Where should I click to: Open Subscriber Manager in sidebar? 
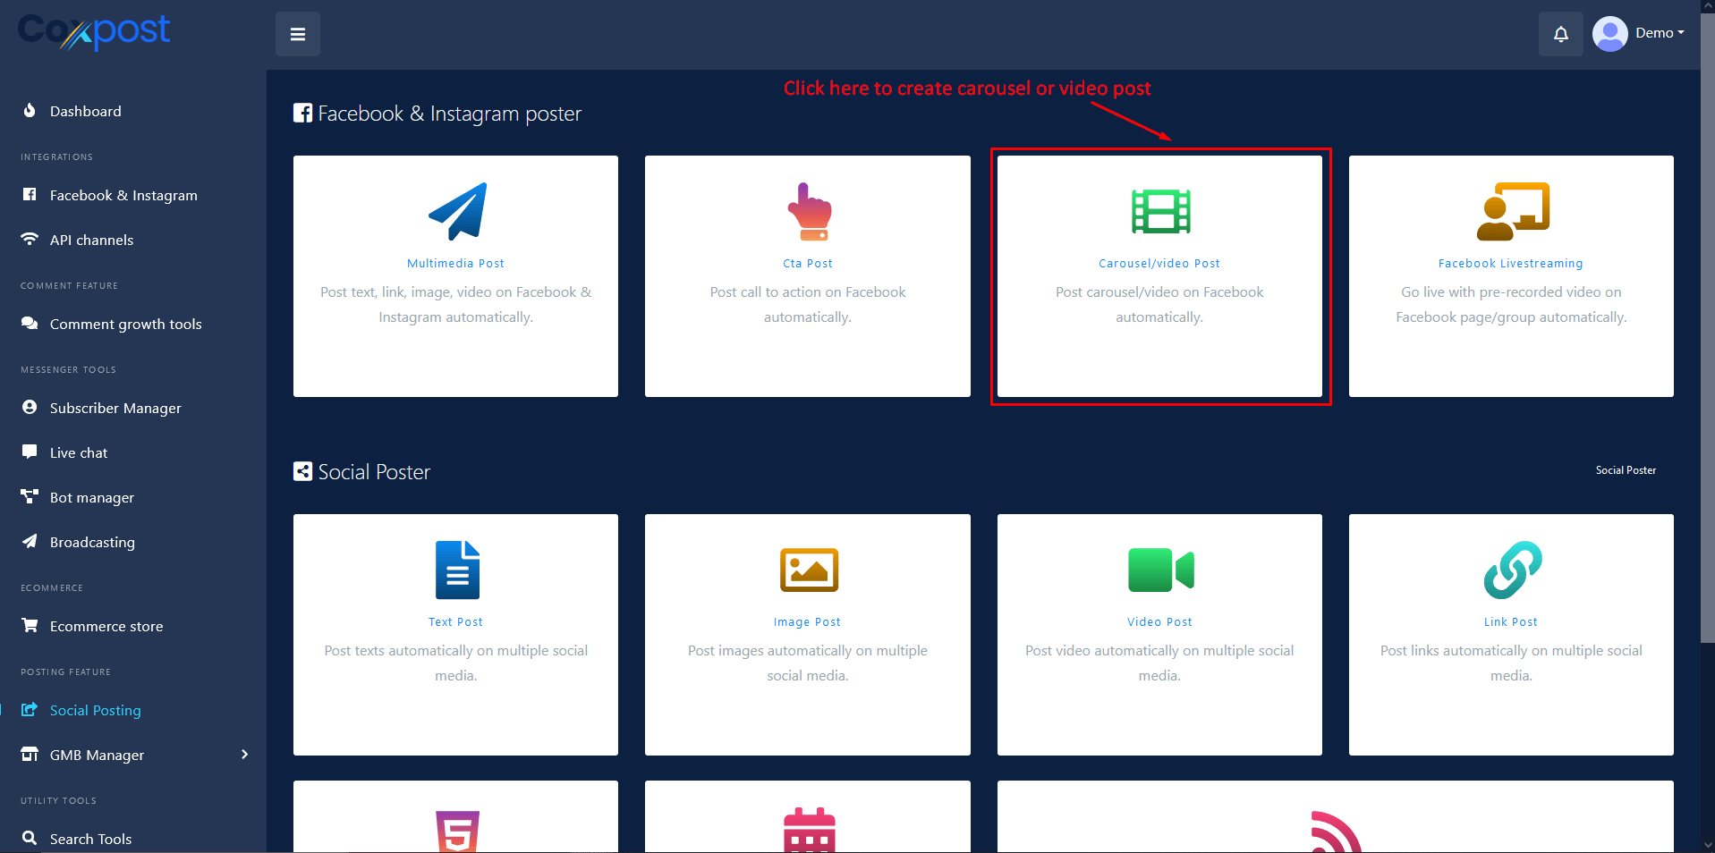pyautogui.click(x=115, y=408)
